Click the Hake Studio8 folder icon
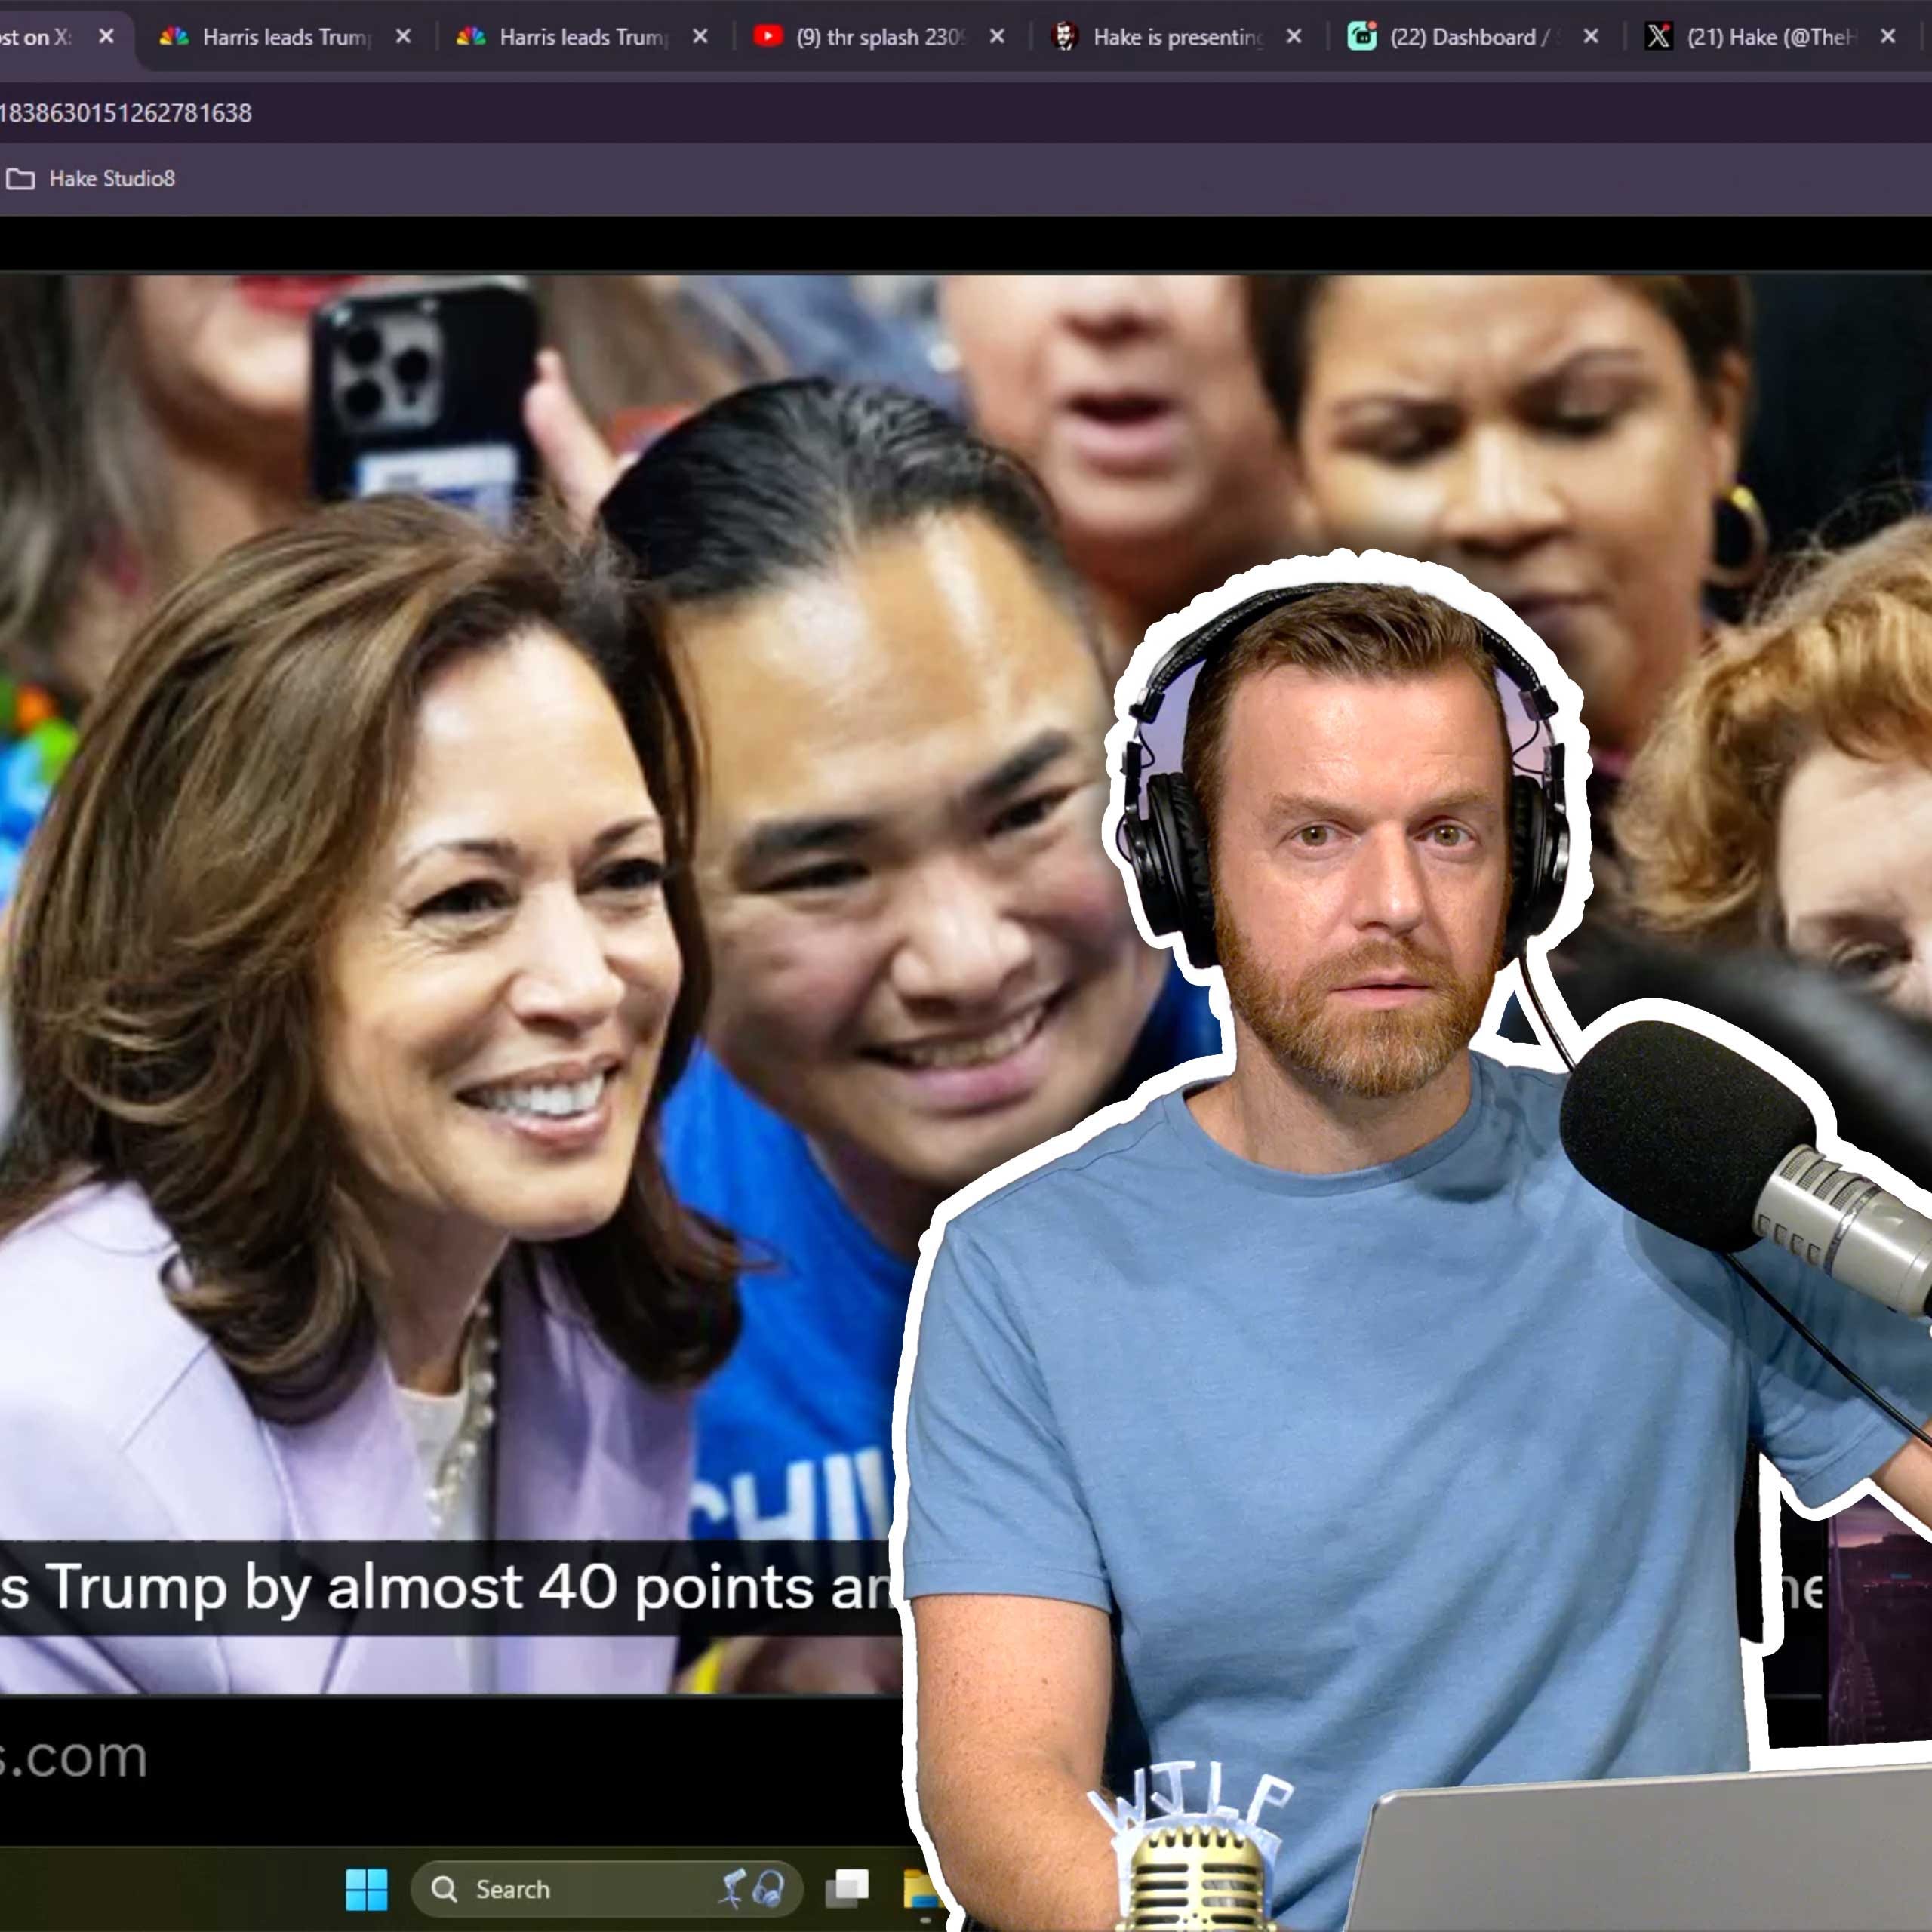1932x1932 pixels. tap(21, 179)
